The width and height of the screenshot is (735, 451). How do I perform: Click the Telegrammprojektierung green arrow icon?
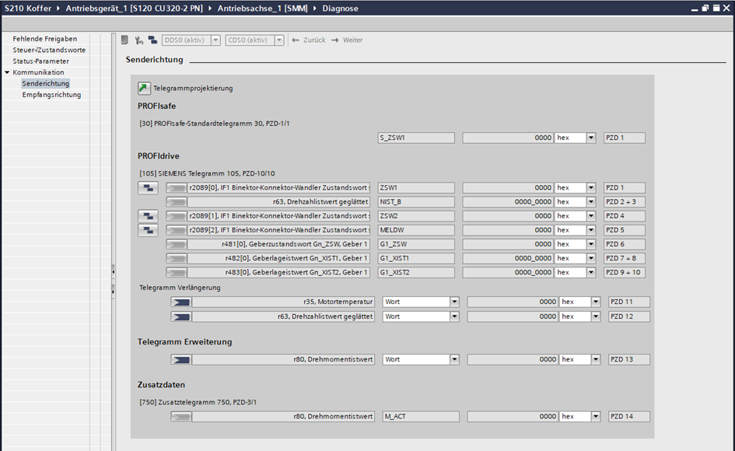[x=145, y=88]
